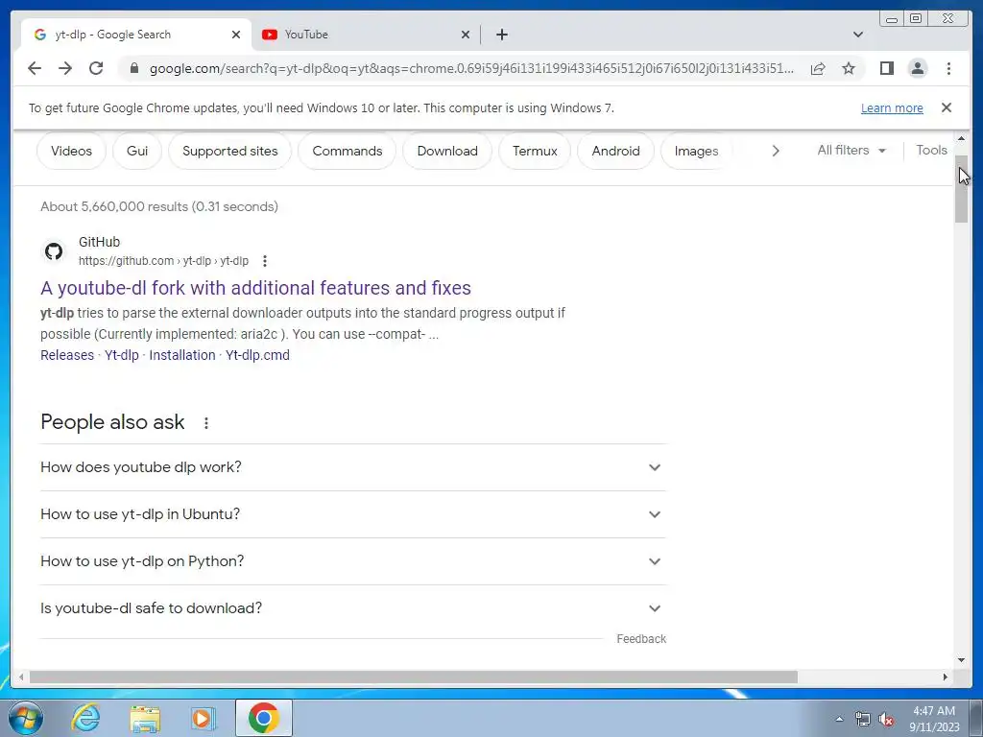Open the Windows Start menu

(26, 718)
